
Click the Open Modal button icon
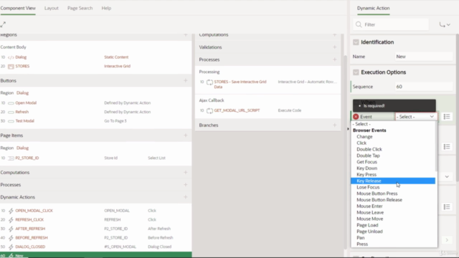pyautogui.click(x=11, y=103)
